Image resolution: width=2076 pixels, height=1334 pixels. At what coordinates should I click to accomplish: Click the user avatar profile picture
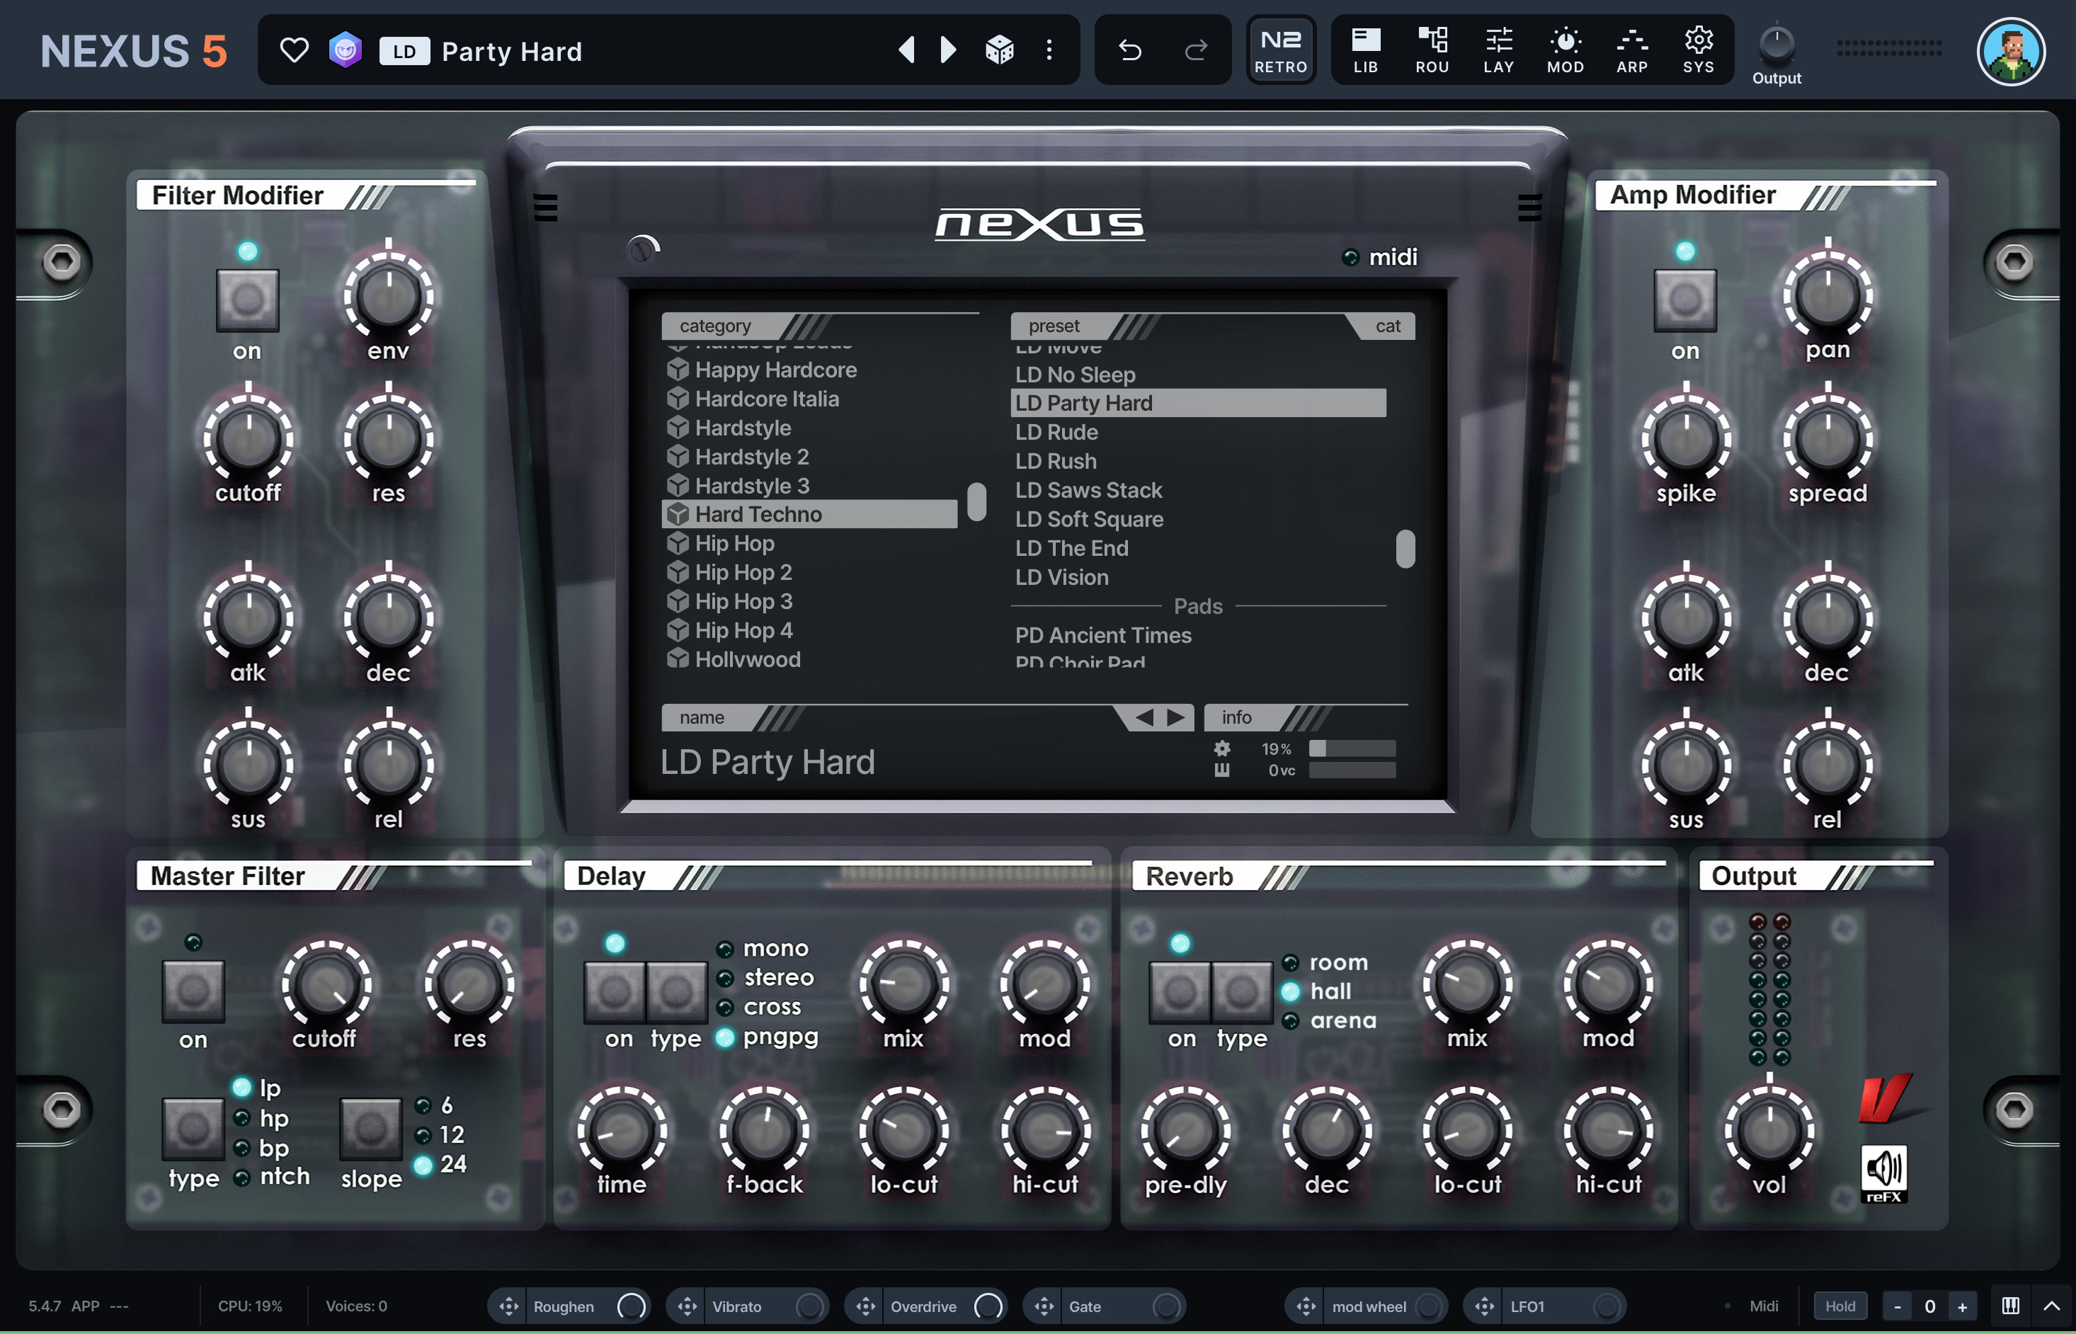[x=2011, y=52]
